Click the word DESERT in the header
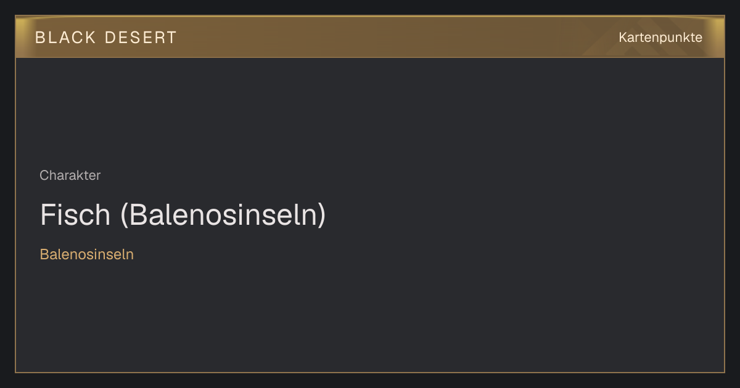Viewport: 740px width, 388px height. [141, 38]
